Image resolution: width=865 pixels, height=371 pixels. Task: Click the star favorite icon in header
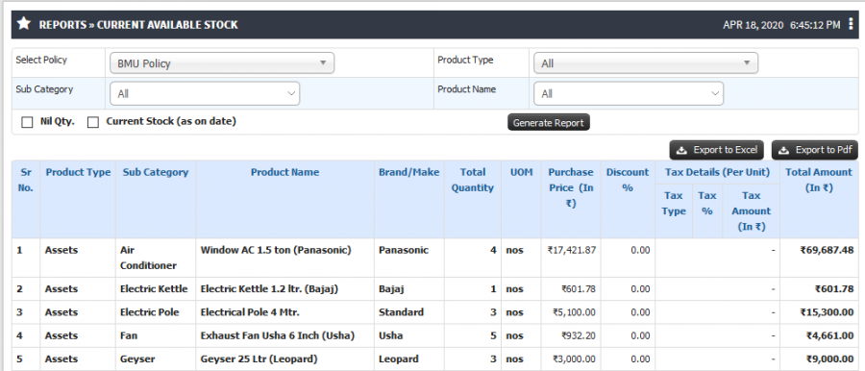tap(24, 24)
